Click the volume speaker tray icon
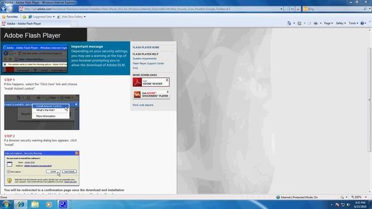The height and width of the screenshot is (209, 372). coord(348,204)
